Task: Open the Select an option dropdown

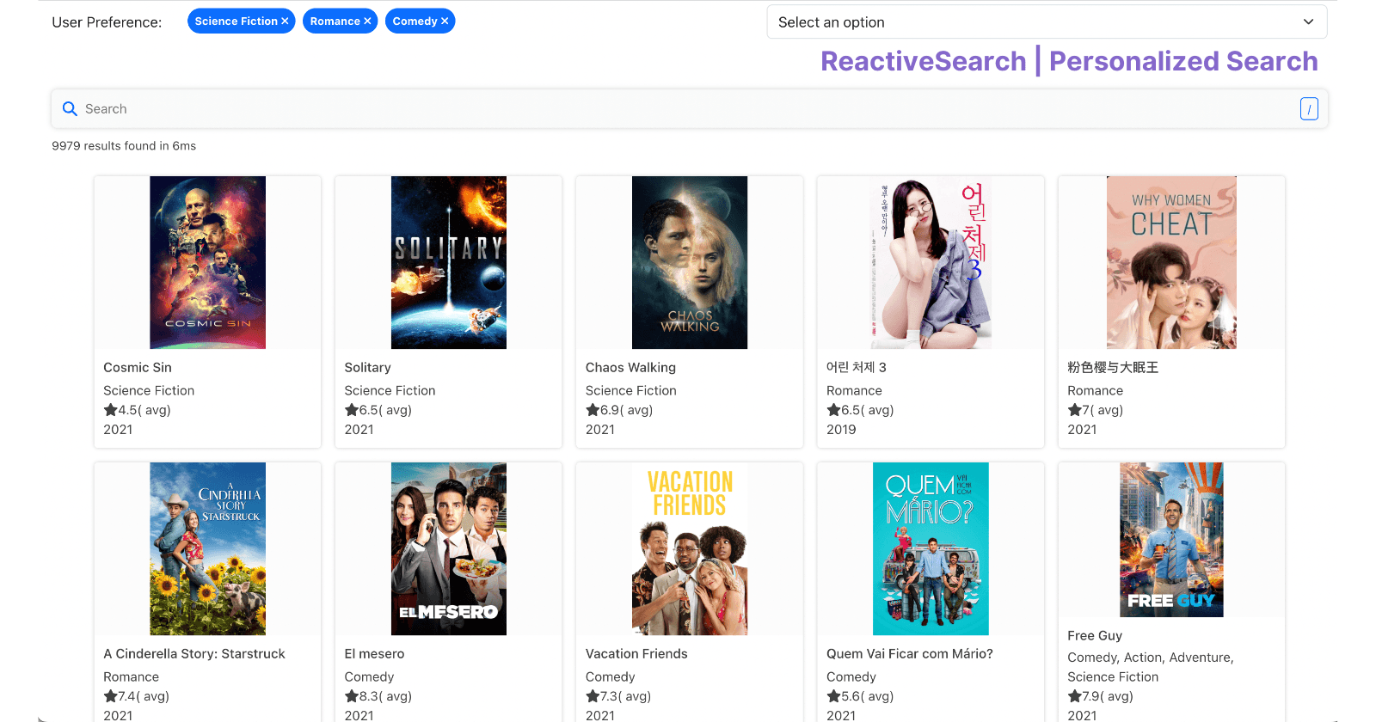Action: pyautogui.click(x=1047, y=22)
